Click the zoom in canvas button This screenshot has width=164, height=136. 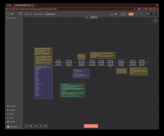coord(31,126)
